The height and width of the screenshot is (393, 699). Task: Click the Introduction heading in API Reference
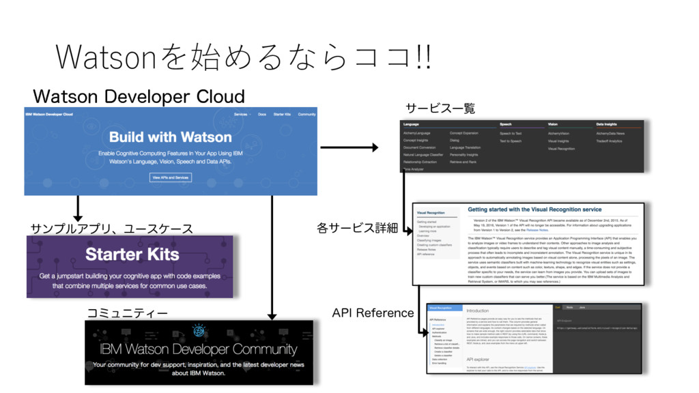(x=477, y=310)
